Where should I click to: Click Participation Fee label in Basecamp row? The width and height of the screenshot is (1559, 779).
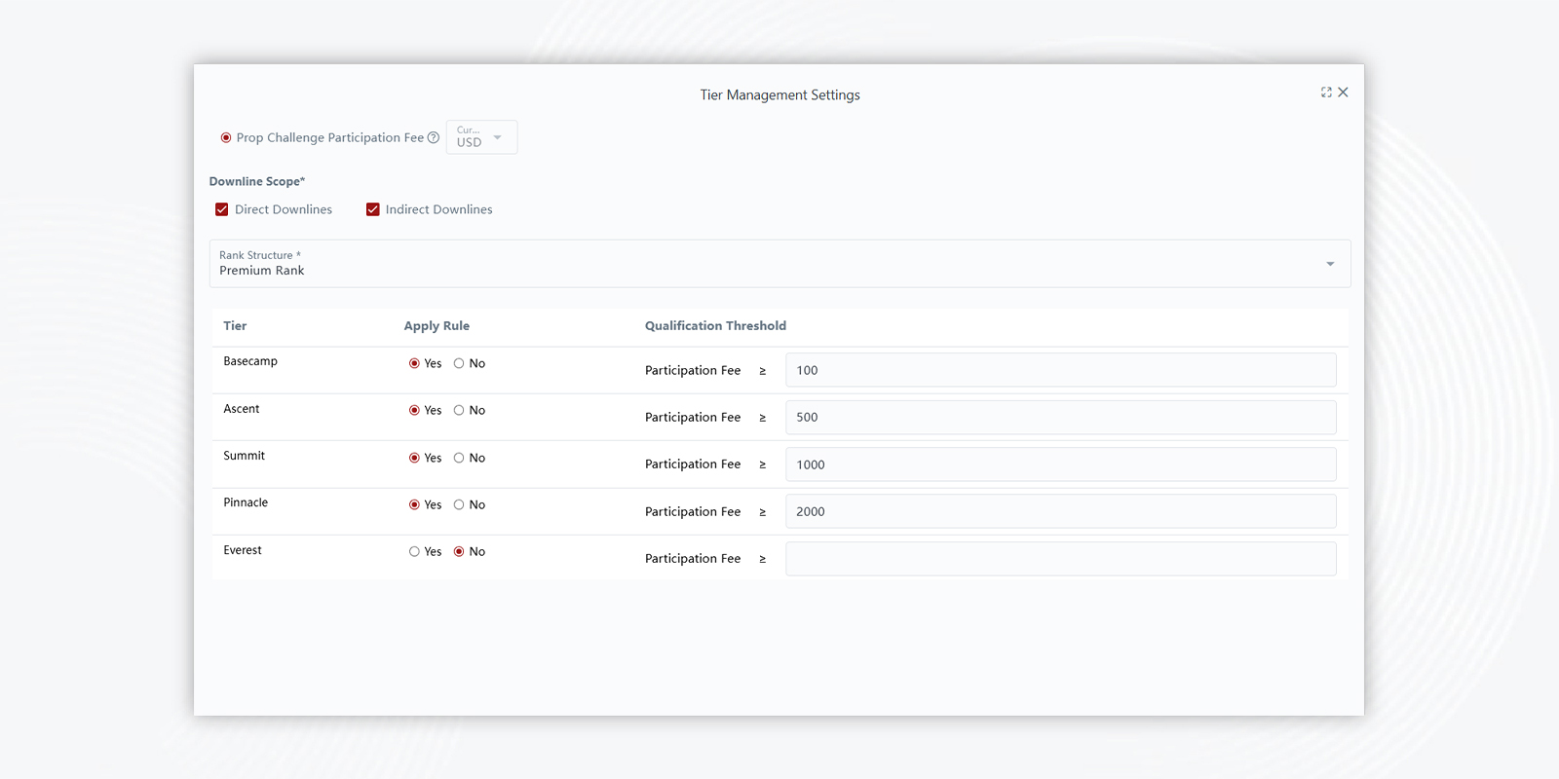coord(693,370)
